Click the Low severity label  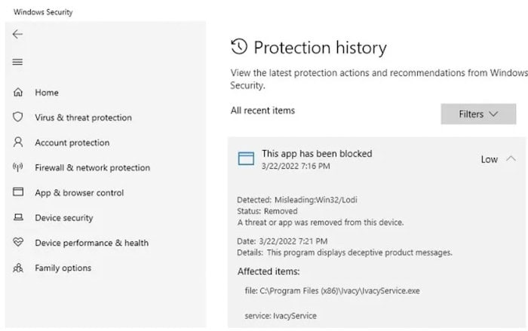tap(490, 159)
